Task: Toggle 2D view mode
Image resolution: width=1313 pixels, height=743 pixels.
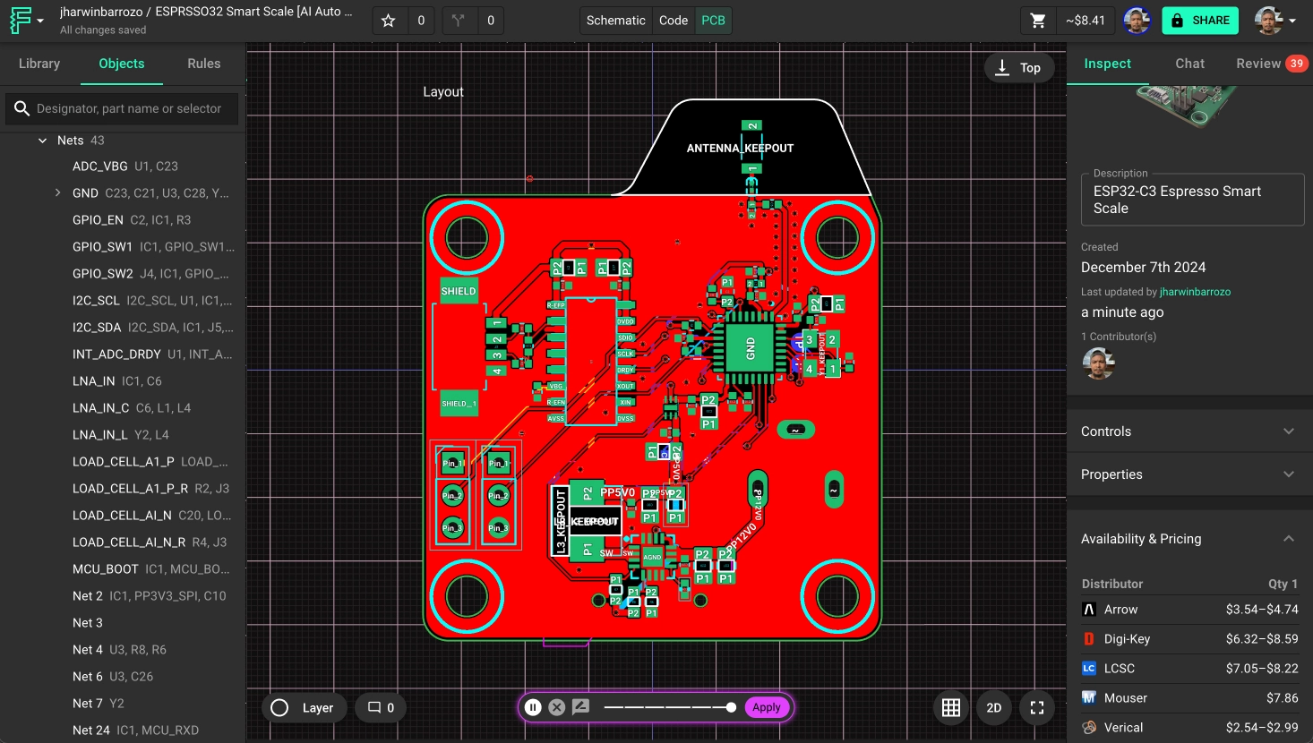Action: tap(994, 708)
